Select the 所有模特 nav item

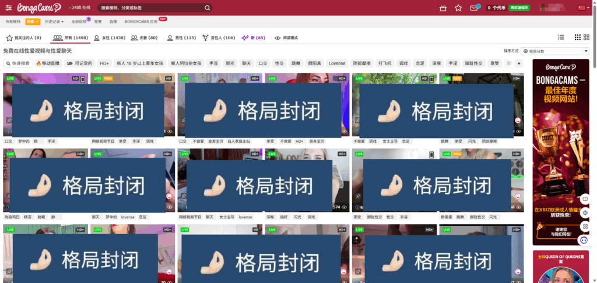[13, 22]
